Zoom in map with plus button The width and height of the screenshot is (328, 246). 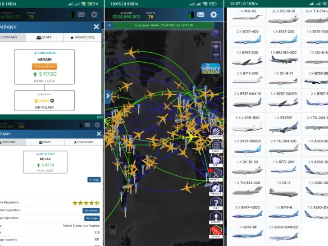216,46
